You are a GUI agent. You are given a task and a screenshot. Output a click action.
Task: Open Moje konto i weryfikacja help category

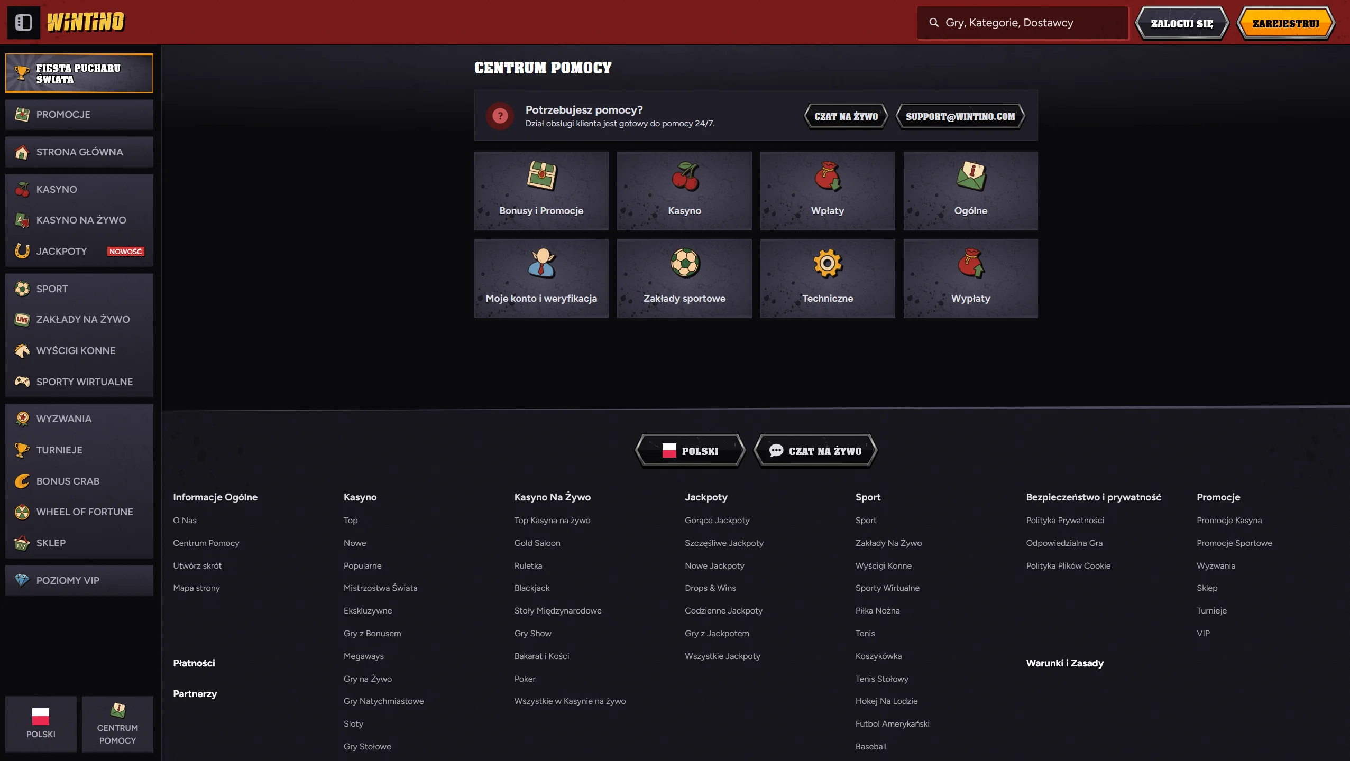click(x=541, y=279)
